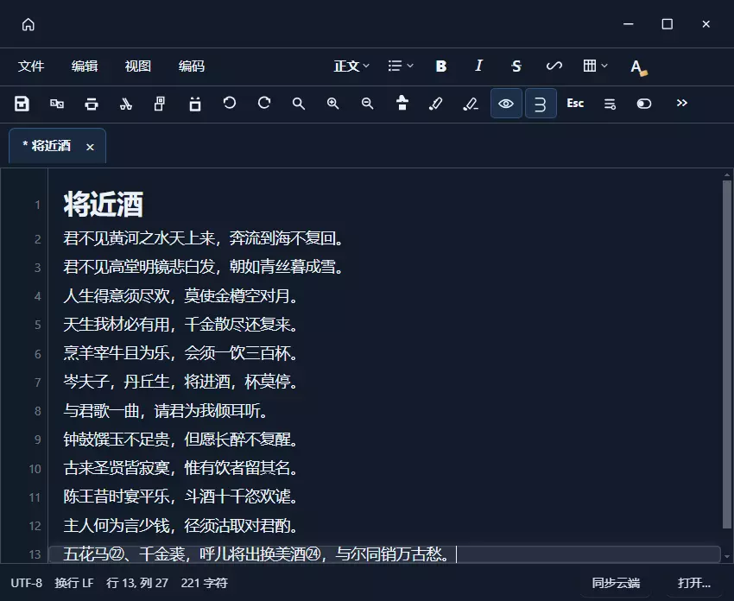Viewport: 734px width, 601px height.
Task: Click line 5 starting 天生我材必有用
Action: coord(180,325)
